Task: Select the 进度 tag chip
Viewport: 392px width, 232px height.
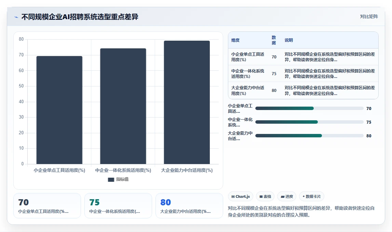Action: point(287,196)
